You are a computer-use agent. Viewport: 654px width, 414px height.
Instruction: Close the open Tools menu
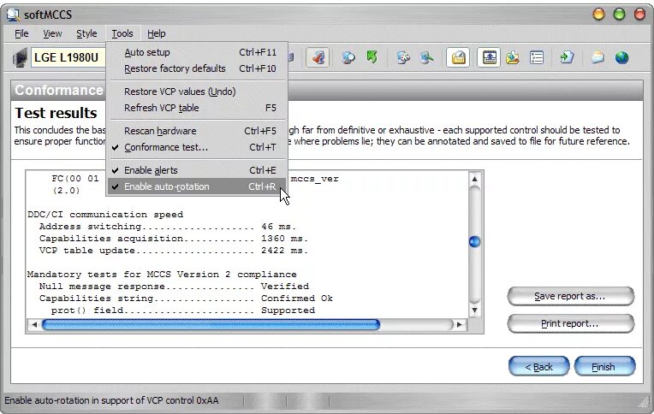122,33
